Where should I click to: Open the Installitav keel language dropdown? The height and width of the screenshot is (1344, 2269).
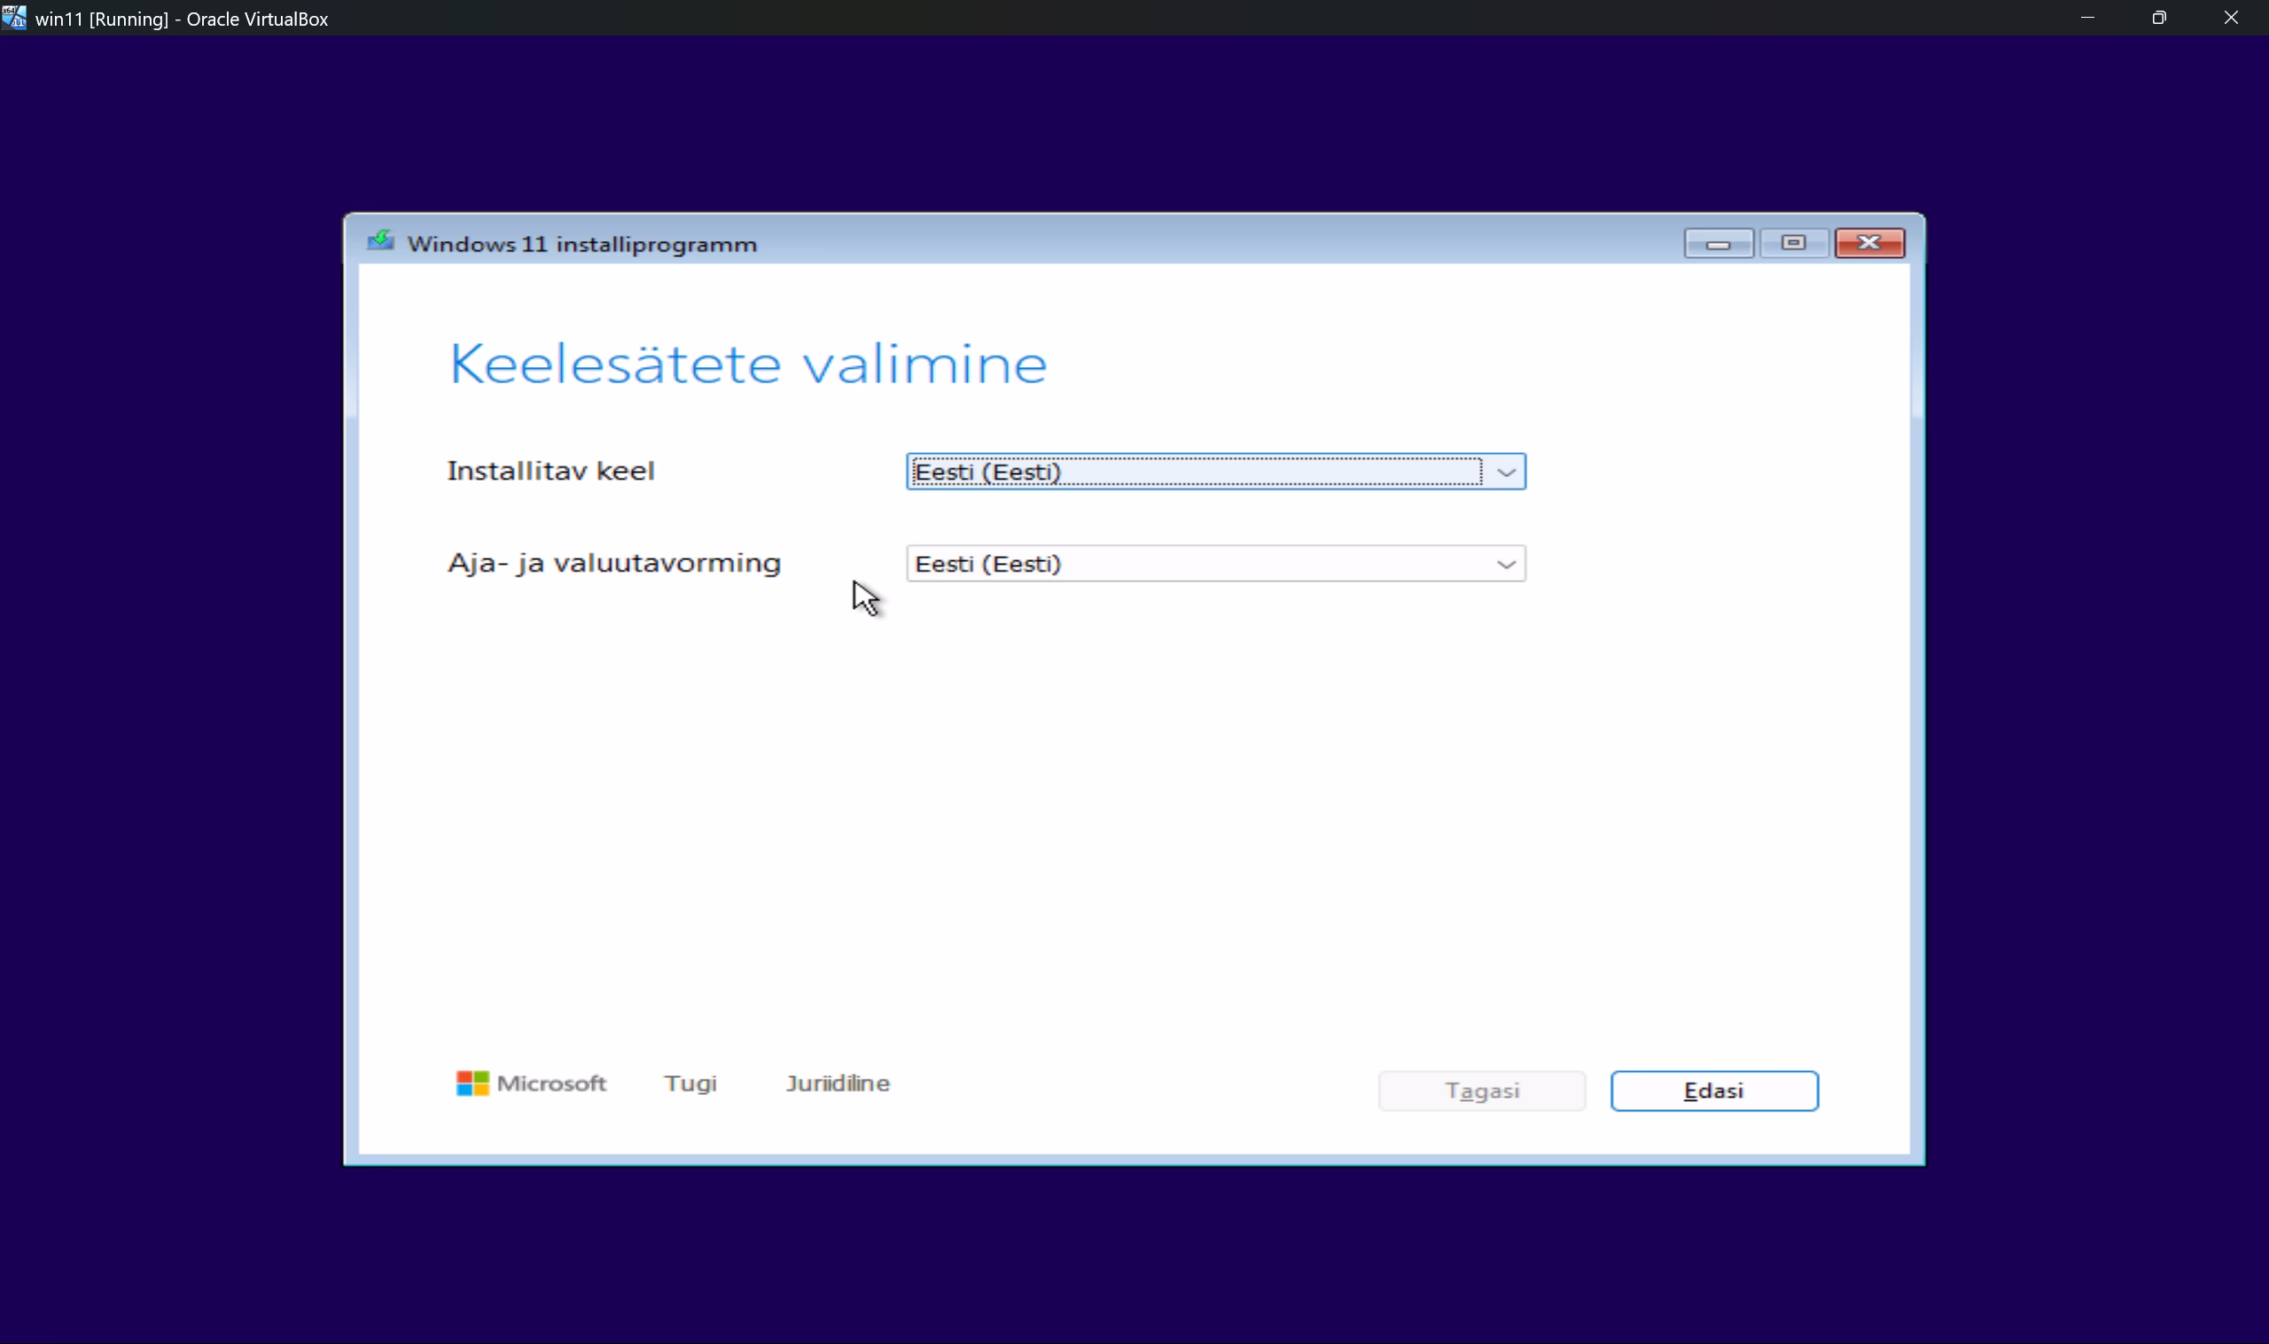coord(1215,471)
